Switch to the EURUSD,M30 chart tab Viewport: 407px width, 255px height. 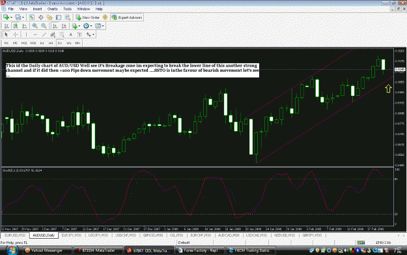point(15,235)
